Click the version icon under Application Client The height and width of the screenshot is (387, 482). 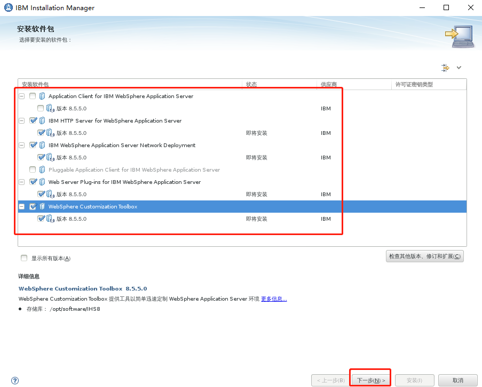coord(49,108)
